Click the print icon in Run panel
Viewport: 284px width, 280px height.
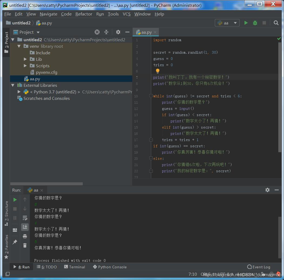pos(25,236)
